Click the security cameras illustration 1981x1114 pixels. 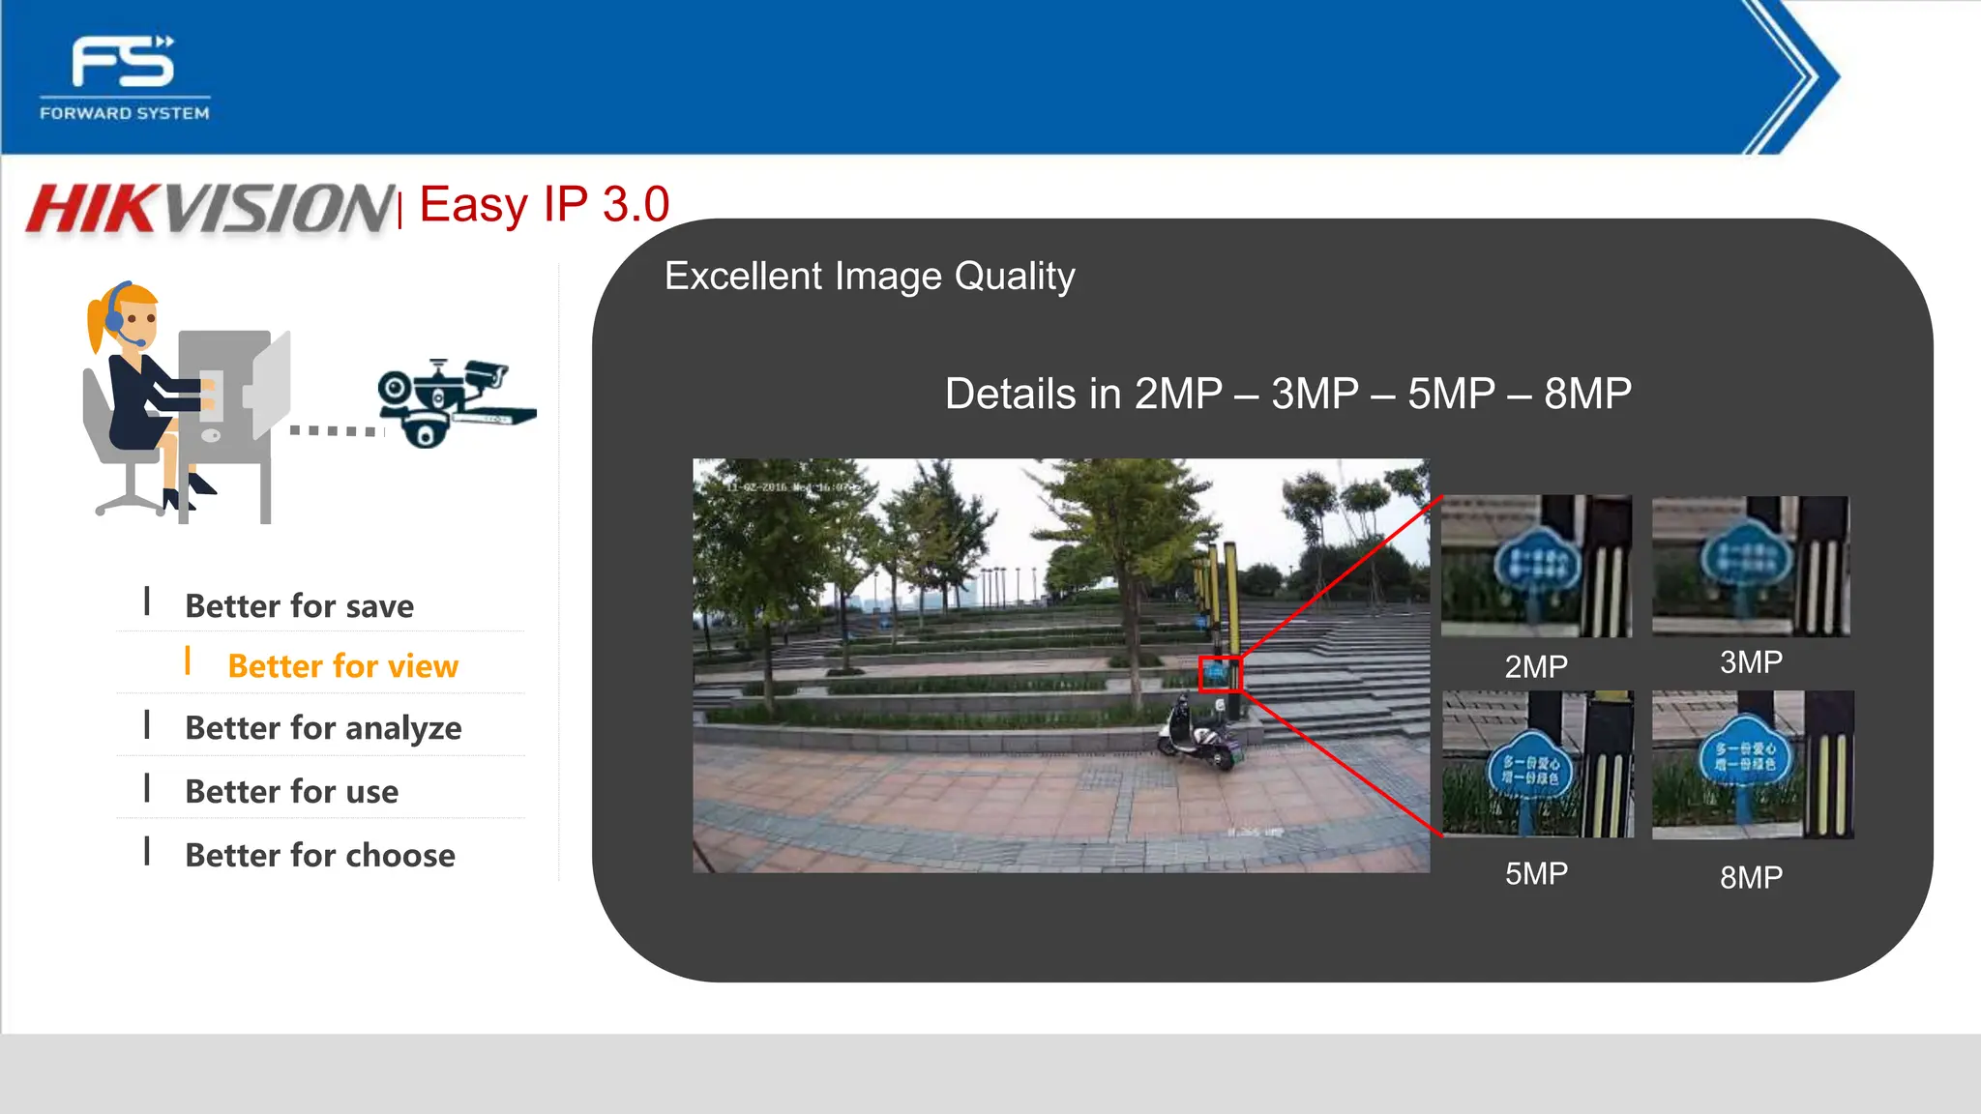click(x=457, y=403)
